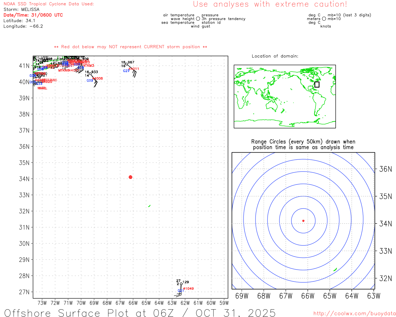Click the WARRL station label
Image resolution: width=396 pixels, height=317 pixels.
(x=42, y=89)
